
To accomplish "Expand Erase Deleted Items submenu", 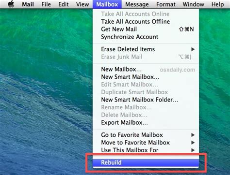I will [x=146, y=49].
